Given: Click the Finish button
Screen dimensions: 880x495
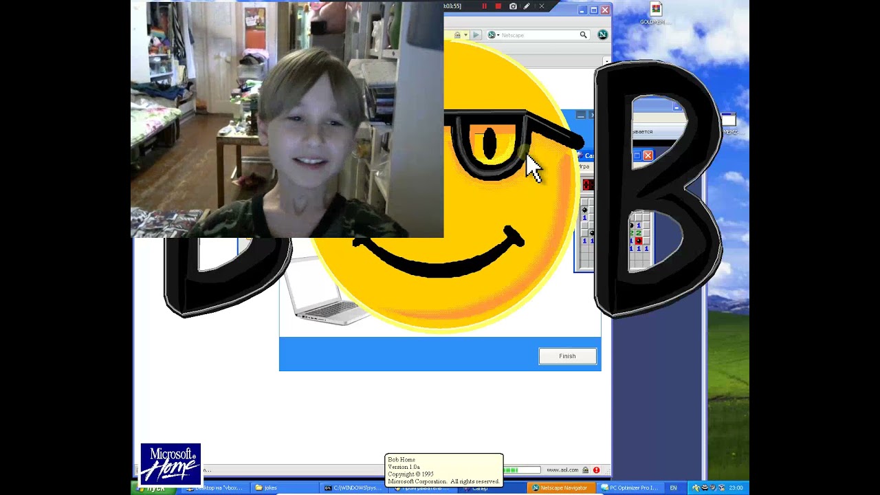Looking at the screenshot, I should click(x=567, y=356).
